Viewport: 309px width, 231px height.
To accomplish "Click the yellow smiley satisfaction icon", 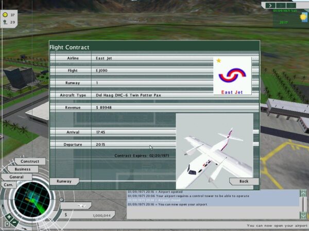I will point(5,15).
